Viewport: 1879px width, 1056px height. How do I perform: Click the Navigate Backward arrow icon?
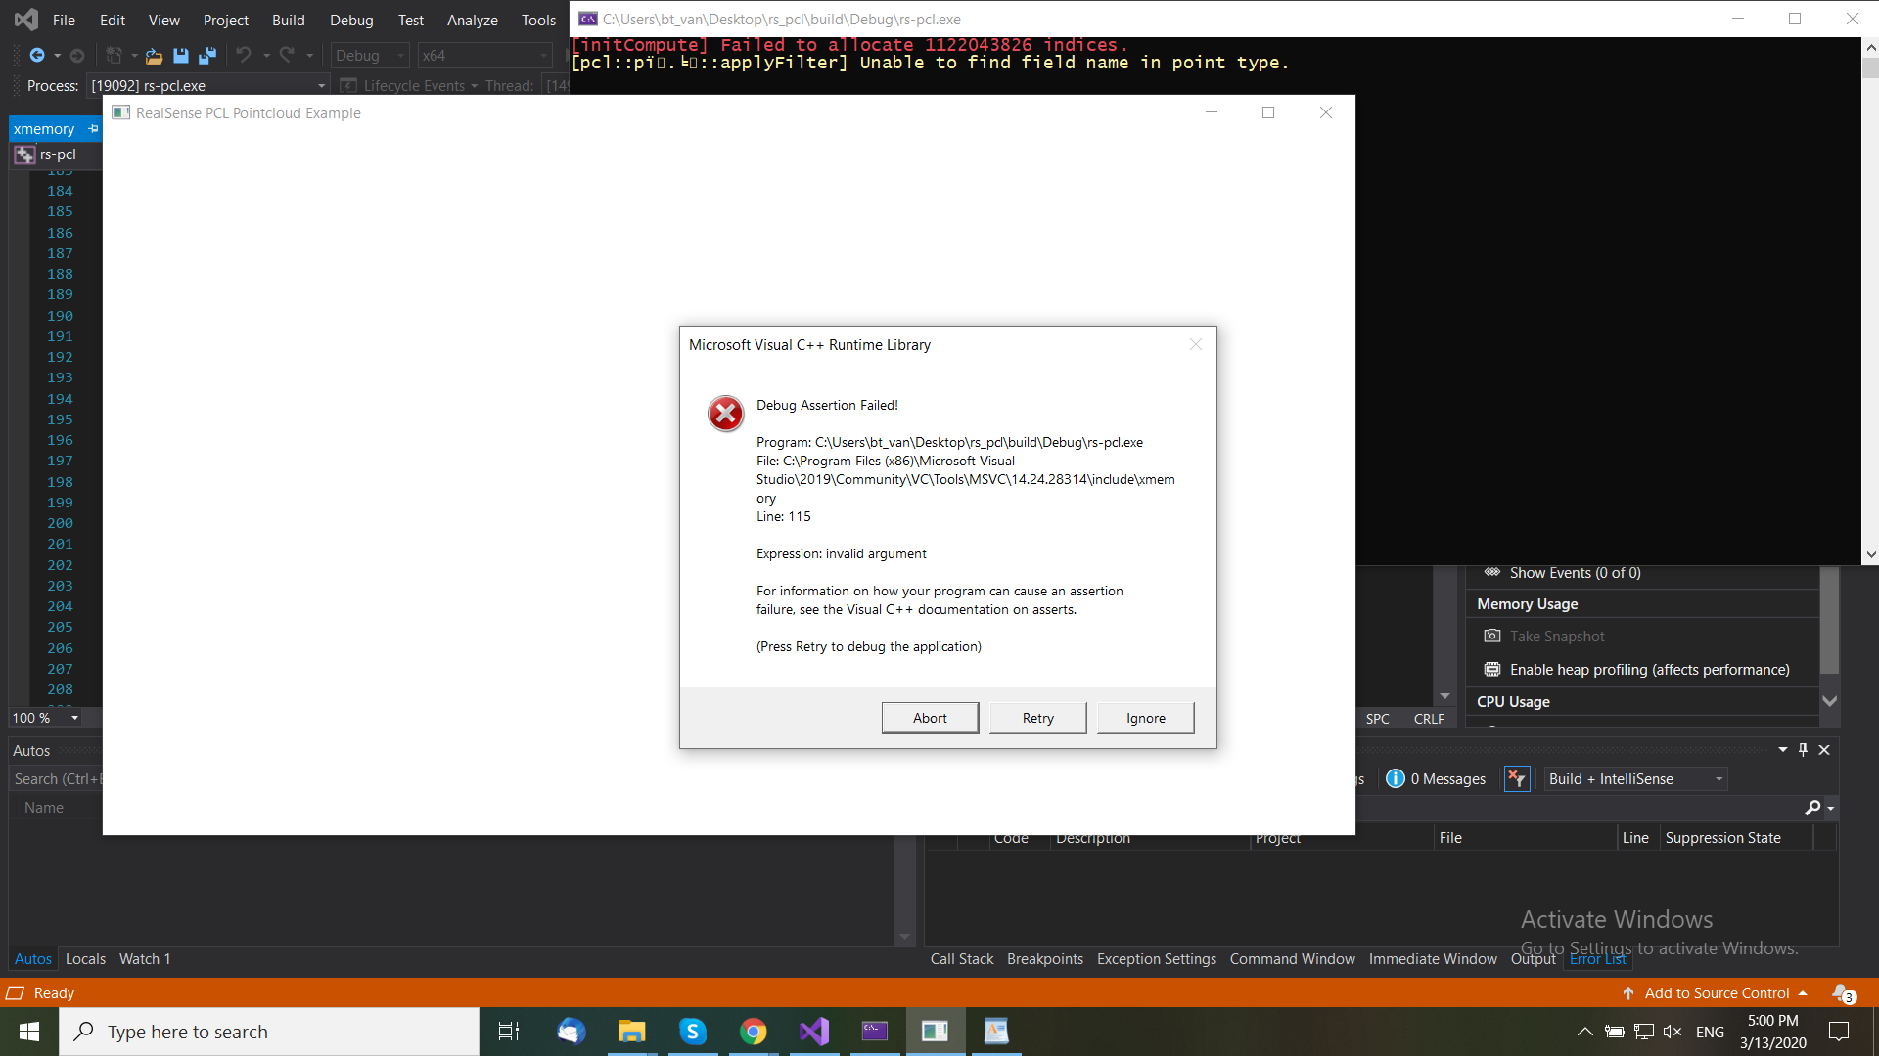coord(37,55)
